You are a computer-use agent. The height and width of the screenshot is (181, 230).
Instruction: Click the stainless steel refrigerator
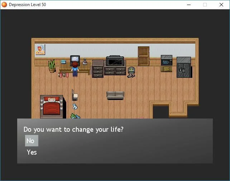[x=184, y=67]
